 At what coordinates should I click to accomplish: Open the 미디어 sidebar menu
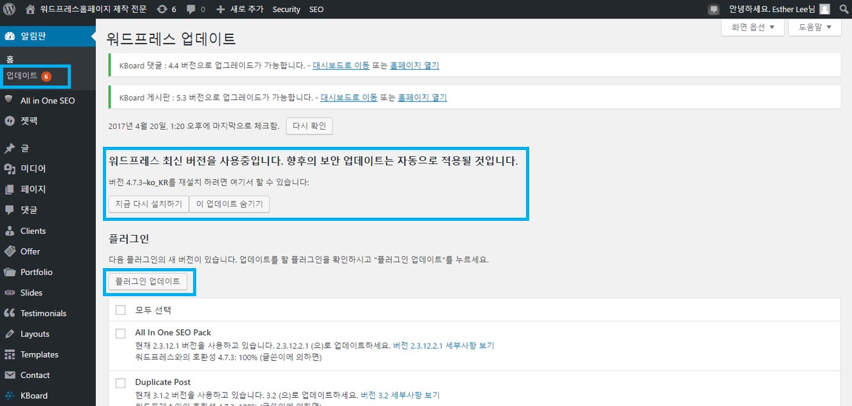pos(33,169)
